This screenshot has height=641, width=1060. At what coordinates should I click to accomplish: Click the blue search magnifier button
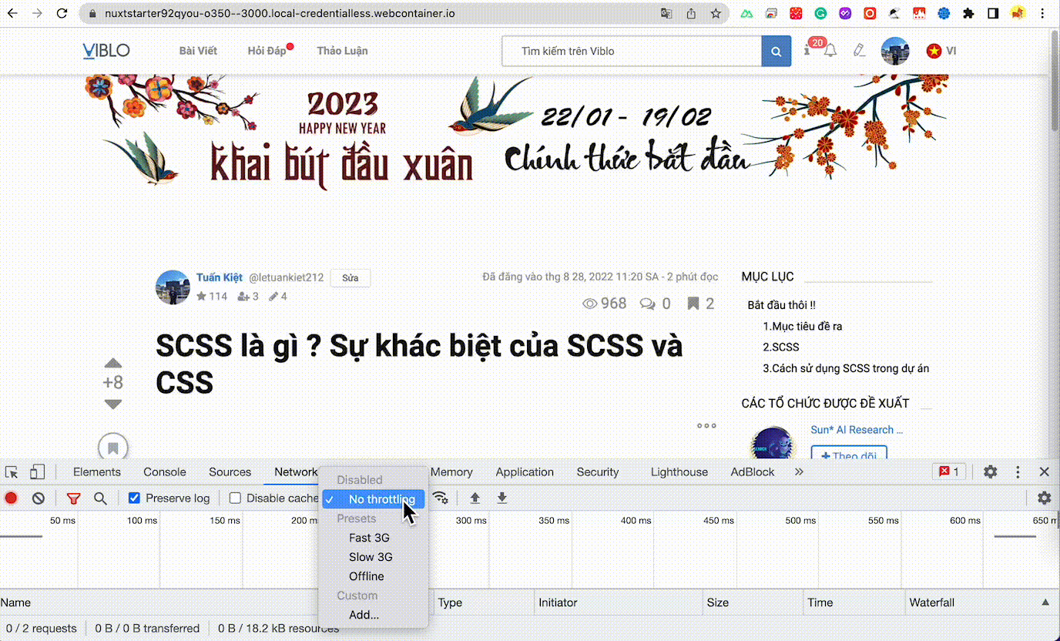tap(776, 52)
